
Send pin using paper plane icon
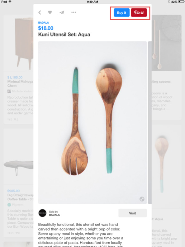coord(62,12)
